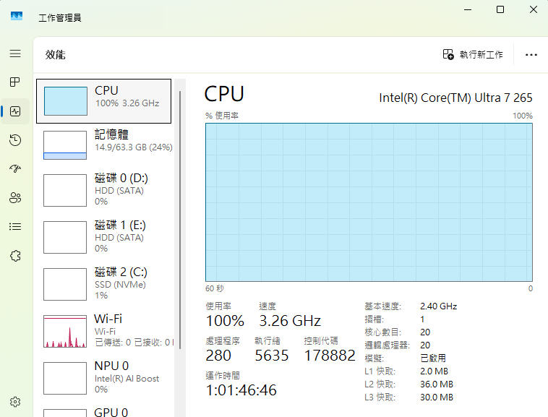
Task: Select Wi-Fi resource entry
Action: [x=106, y=331]
